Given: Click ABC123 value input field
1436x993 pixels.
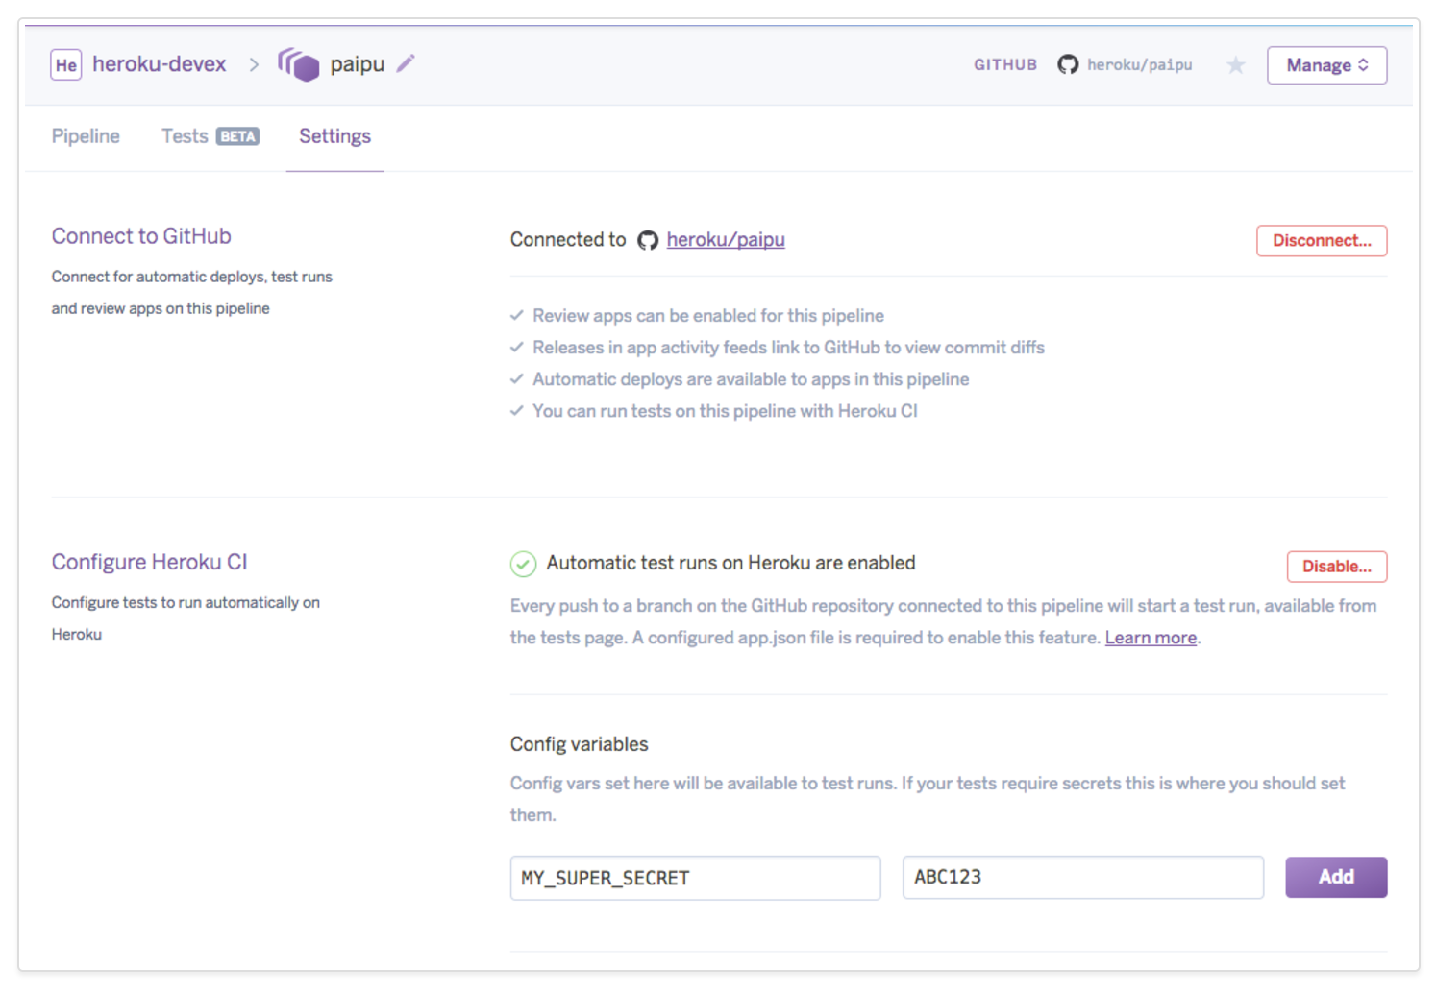Looking at the screenshot, I should (1082, 877).
